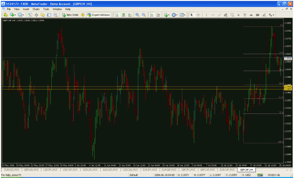Switch to the EURJPY,M15 chart tab
This screenshot has width=294, height=178.
pos(150,170)
